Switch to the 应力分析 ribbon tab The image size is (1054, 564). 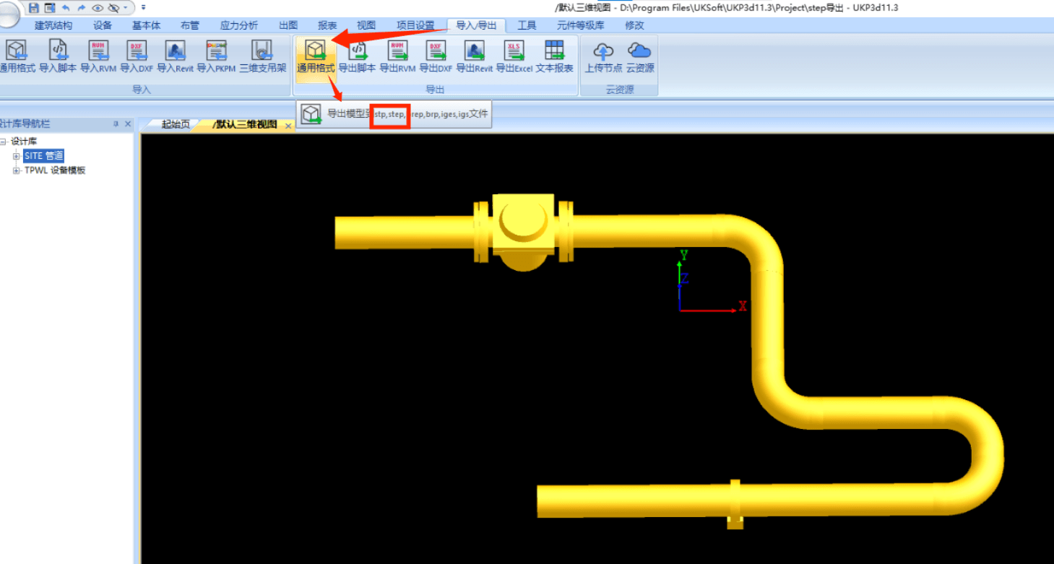pos(238,25)
